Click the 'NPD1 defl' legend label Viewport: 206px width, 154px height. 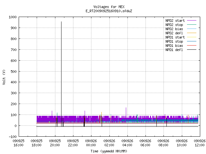174,50
